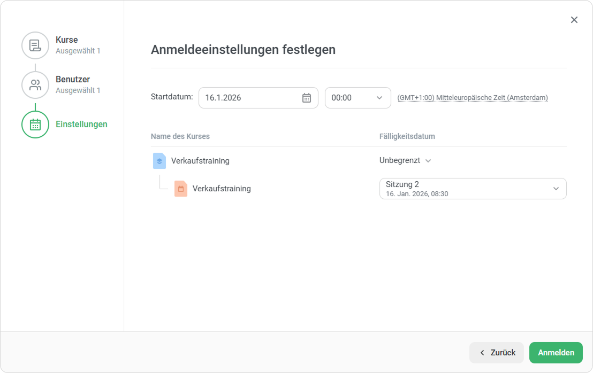Click the Kurse step icon

point(35,45)
